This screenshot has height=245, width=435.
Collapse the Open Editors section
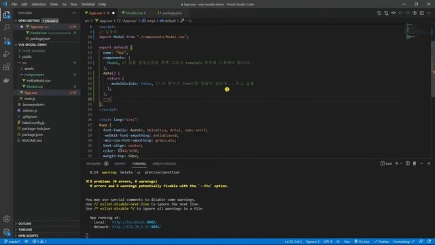click(16, 21)
